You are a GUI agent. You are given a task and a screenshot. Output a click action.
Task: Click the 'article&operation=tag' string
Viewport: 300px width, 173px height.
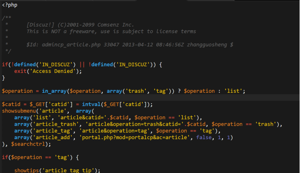114,131
